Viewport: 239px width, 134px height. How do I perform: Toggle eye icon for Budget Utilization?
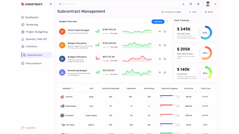[160, 59]
